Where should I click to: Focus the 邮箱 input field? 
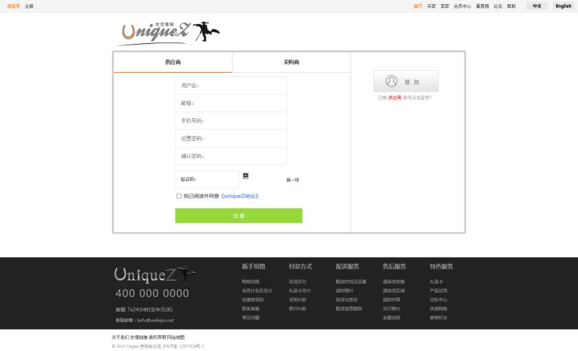[231, 103]
